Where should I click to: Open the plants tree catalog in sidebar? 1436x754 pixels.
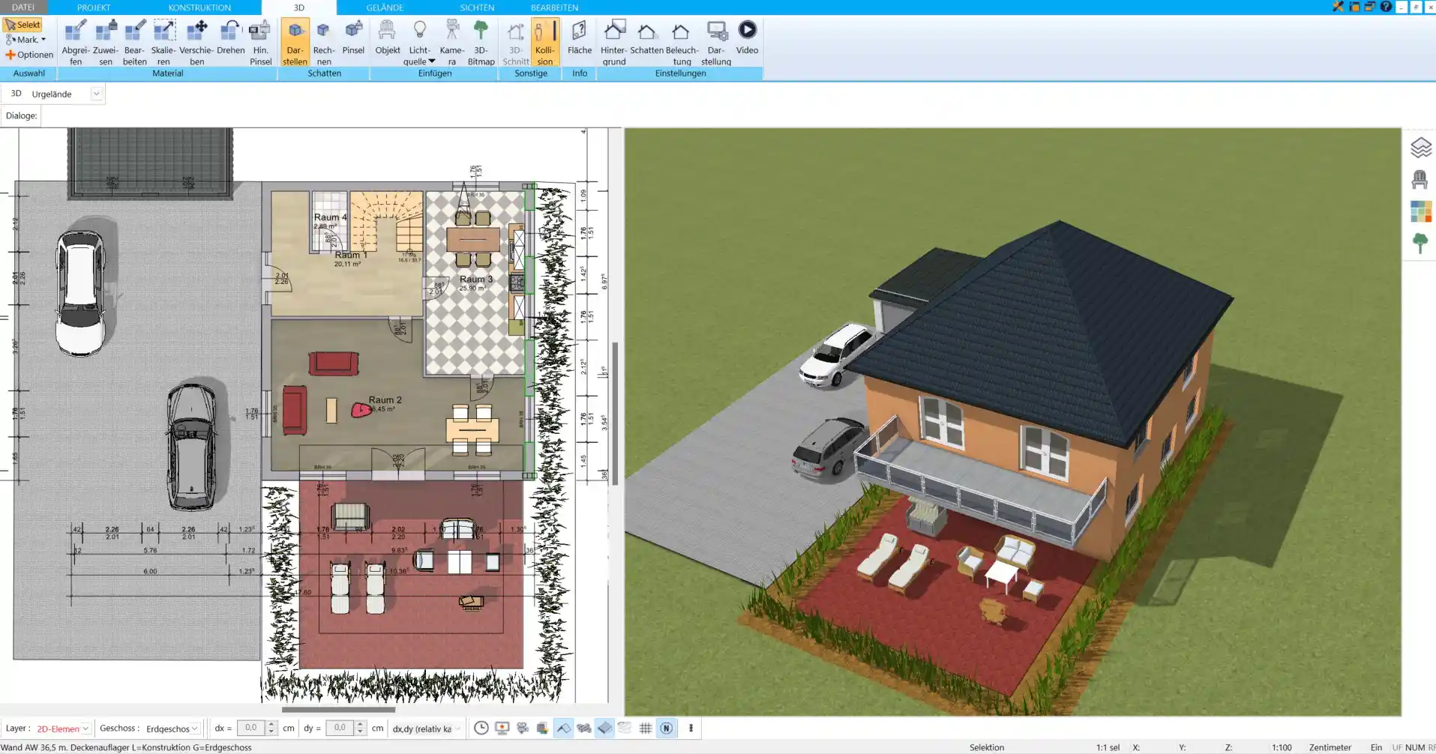1420,244
